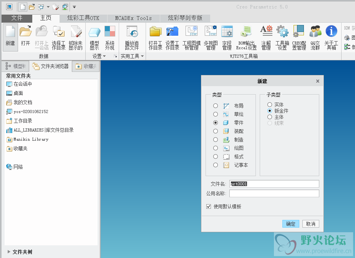Click the 公用名称 input field
Screen dimensions: 355x258
point(274,193)
